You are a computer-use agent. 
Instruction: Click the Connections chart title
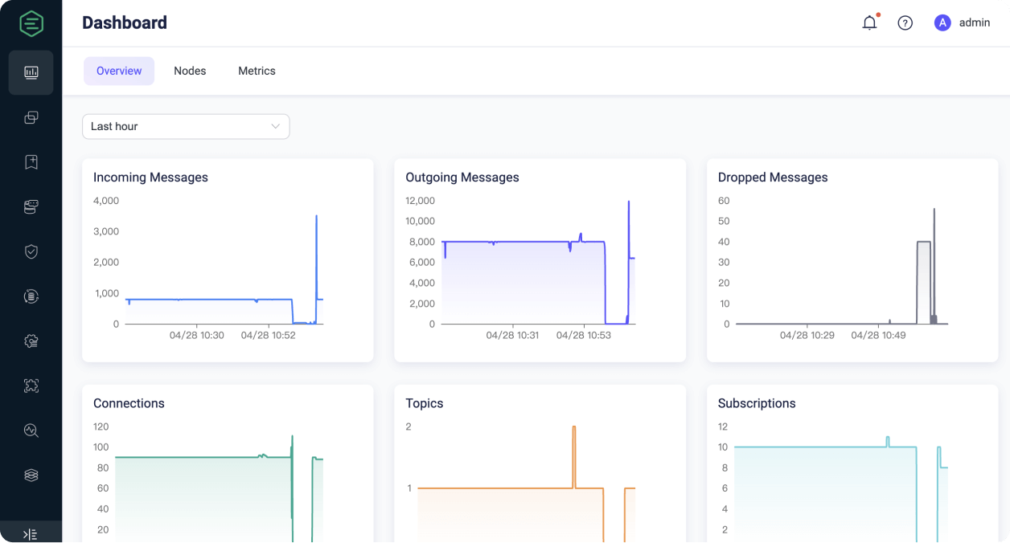tap(129, 403)
